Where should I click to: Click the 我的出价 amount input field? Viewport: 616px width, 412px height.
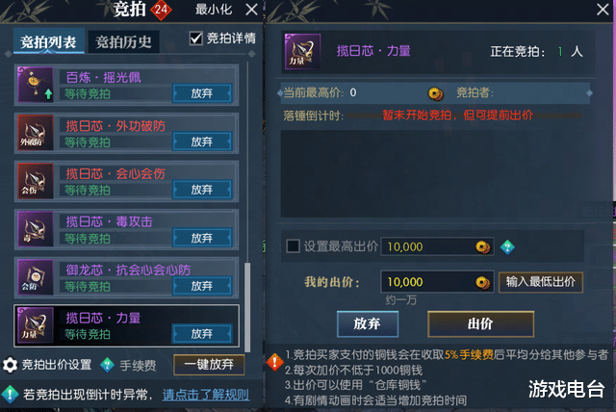437,282
